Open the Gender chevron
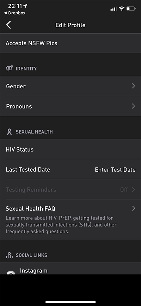This screenshot has width=141, height=306. coord(133,86)
